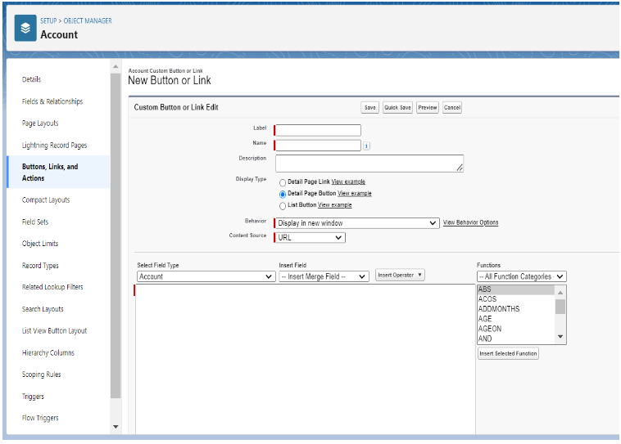Click the Save button
621x444 pixels.
click(370, 108)
